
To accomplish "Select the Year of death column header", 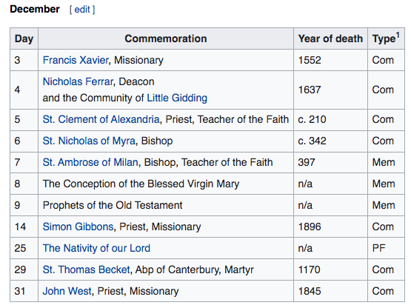I will pyautogui.click(x=330, y=38).
